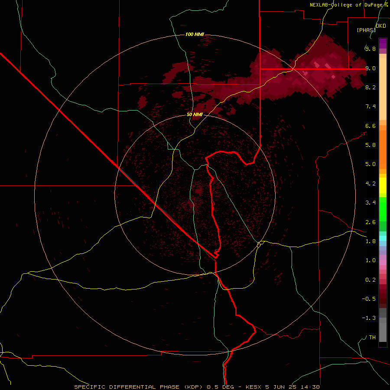Select the 5.8 scale value
390x390 pixels.
(x=370, y=145)
